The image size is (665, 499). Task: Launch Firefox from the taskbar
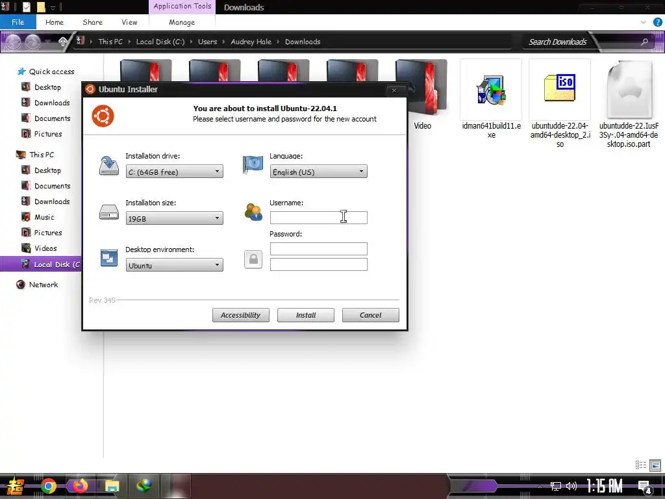click(80, 486)
